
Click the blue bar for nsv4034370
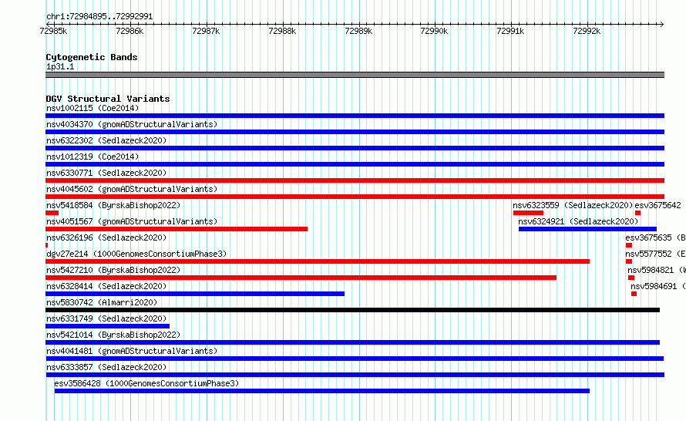point(355,132)
